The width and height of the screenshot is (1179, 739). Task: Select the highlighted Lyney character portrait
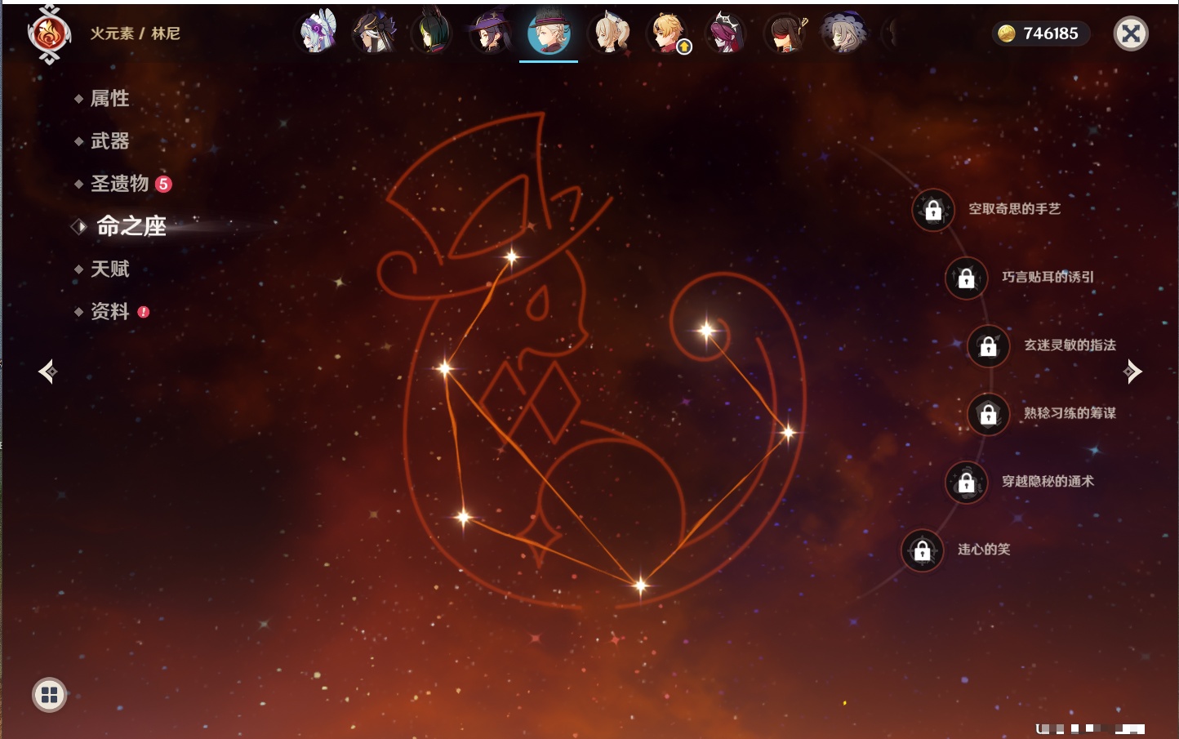[x=549, y=33]
